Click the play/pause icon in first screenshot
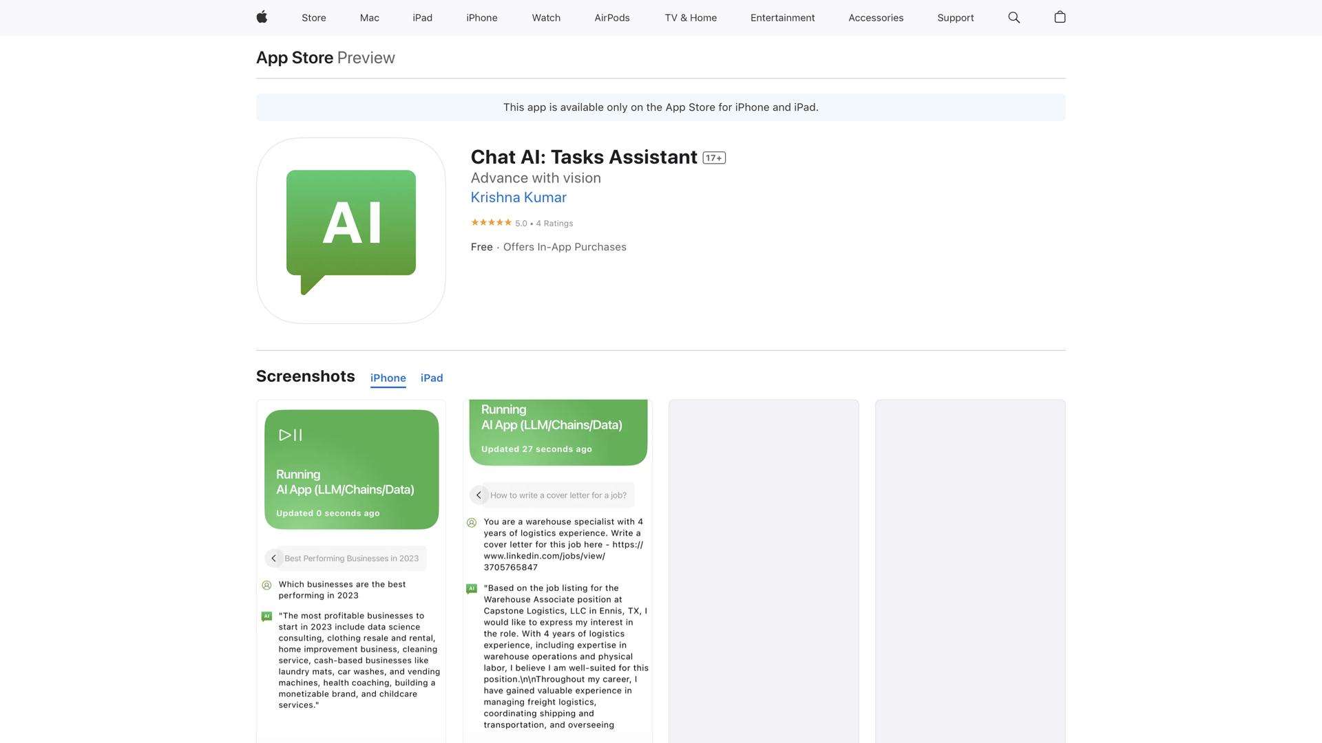1322x743 pixels. point(290,435)
